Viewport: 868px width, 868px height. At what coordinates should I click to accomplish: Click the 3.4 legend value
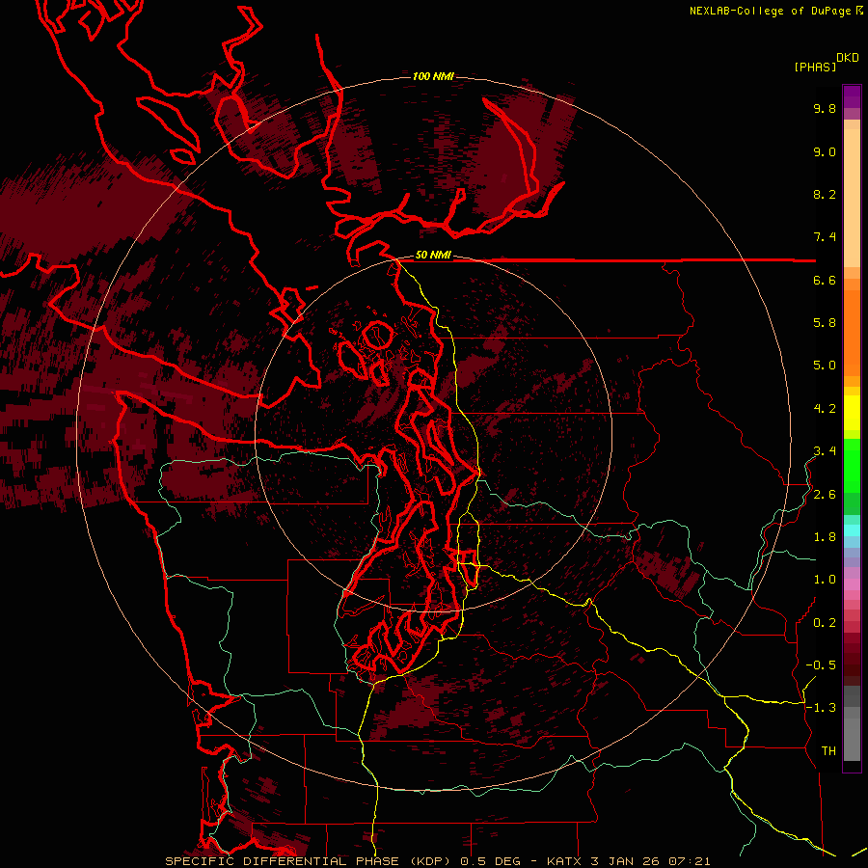click(825, 451)
